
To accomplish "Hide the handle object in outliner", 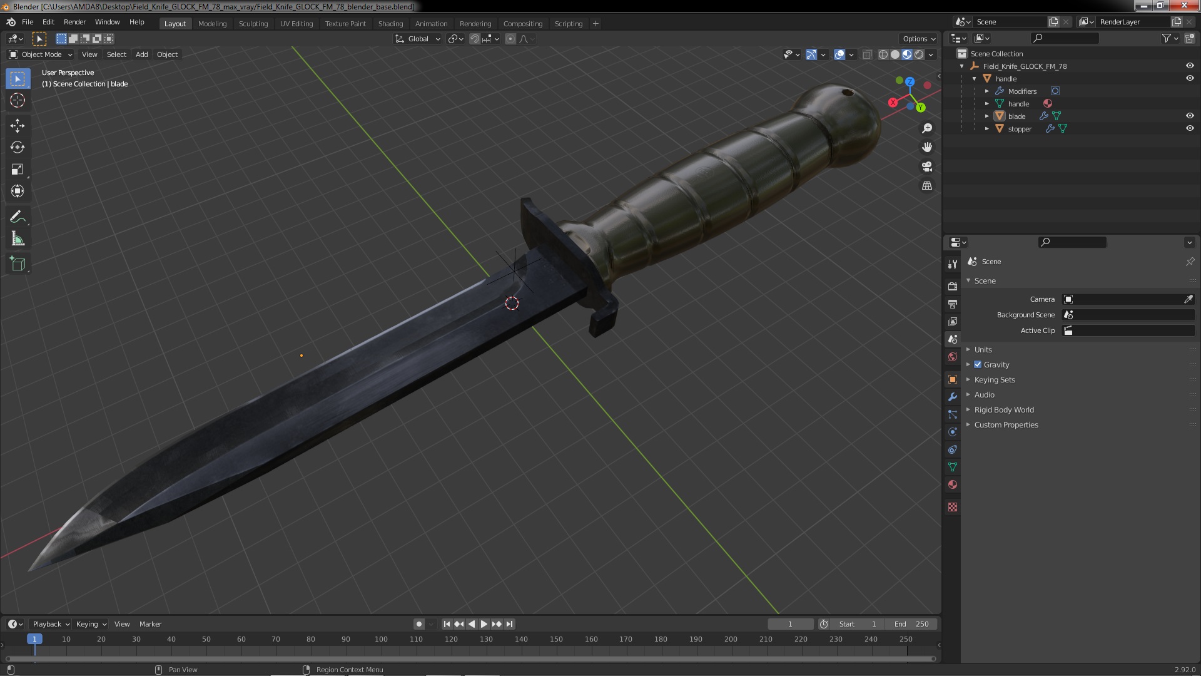I will [x=1190, y=78].
